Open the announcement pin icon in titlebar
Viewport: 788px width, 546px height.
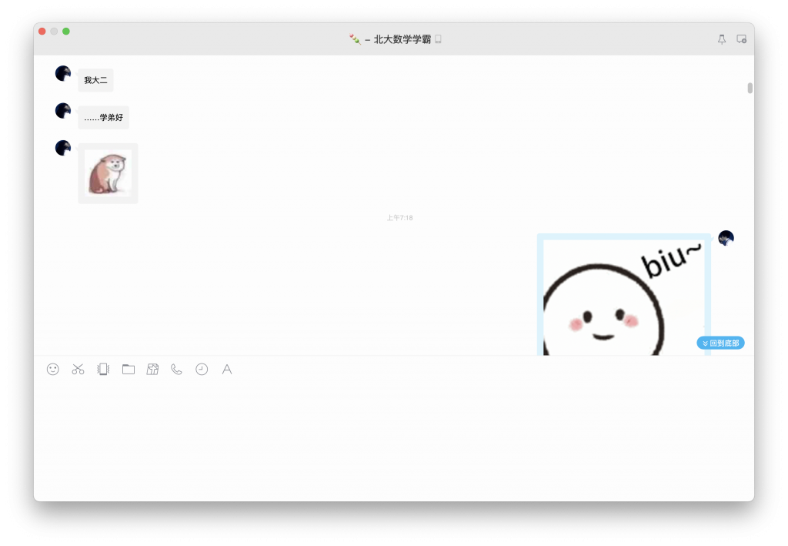(x=721, y=38)
